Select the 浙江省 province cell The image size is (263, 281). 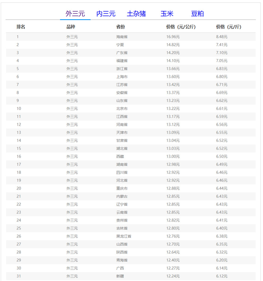pos(122,68)
